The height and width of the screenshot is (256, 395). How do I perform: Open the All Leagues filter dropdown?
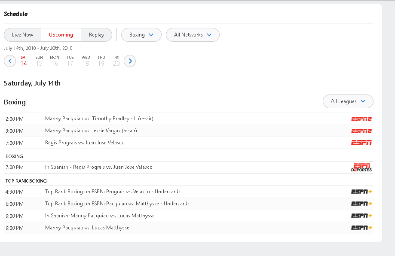(x=348, y=101)
